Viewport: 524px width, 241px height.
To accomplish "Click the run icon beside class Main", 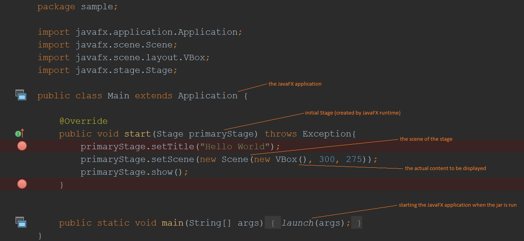I will [21, 95].
